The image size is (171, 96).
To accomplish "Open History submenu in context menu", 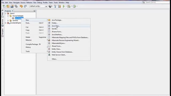I will click(34, 47).
